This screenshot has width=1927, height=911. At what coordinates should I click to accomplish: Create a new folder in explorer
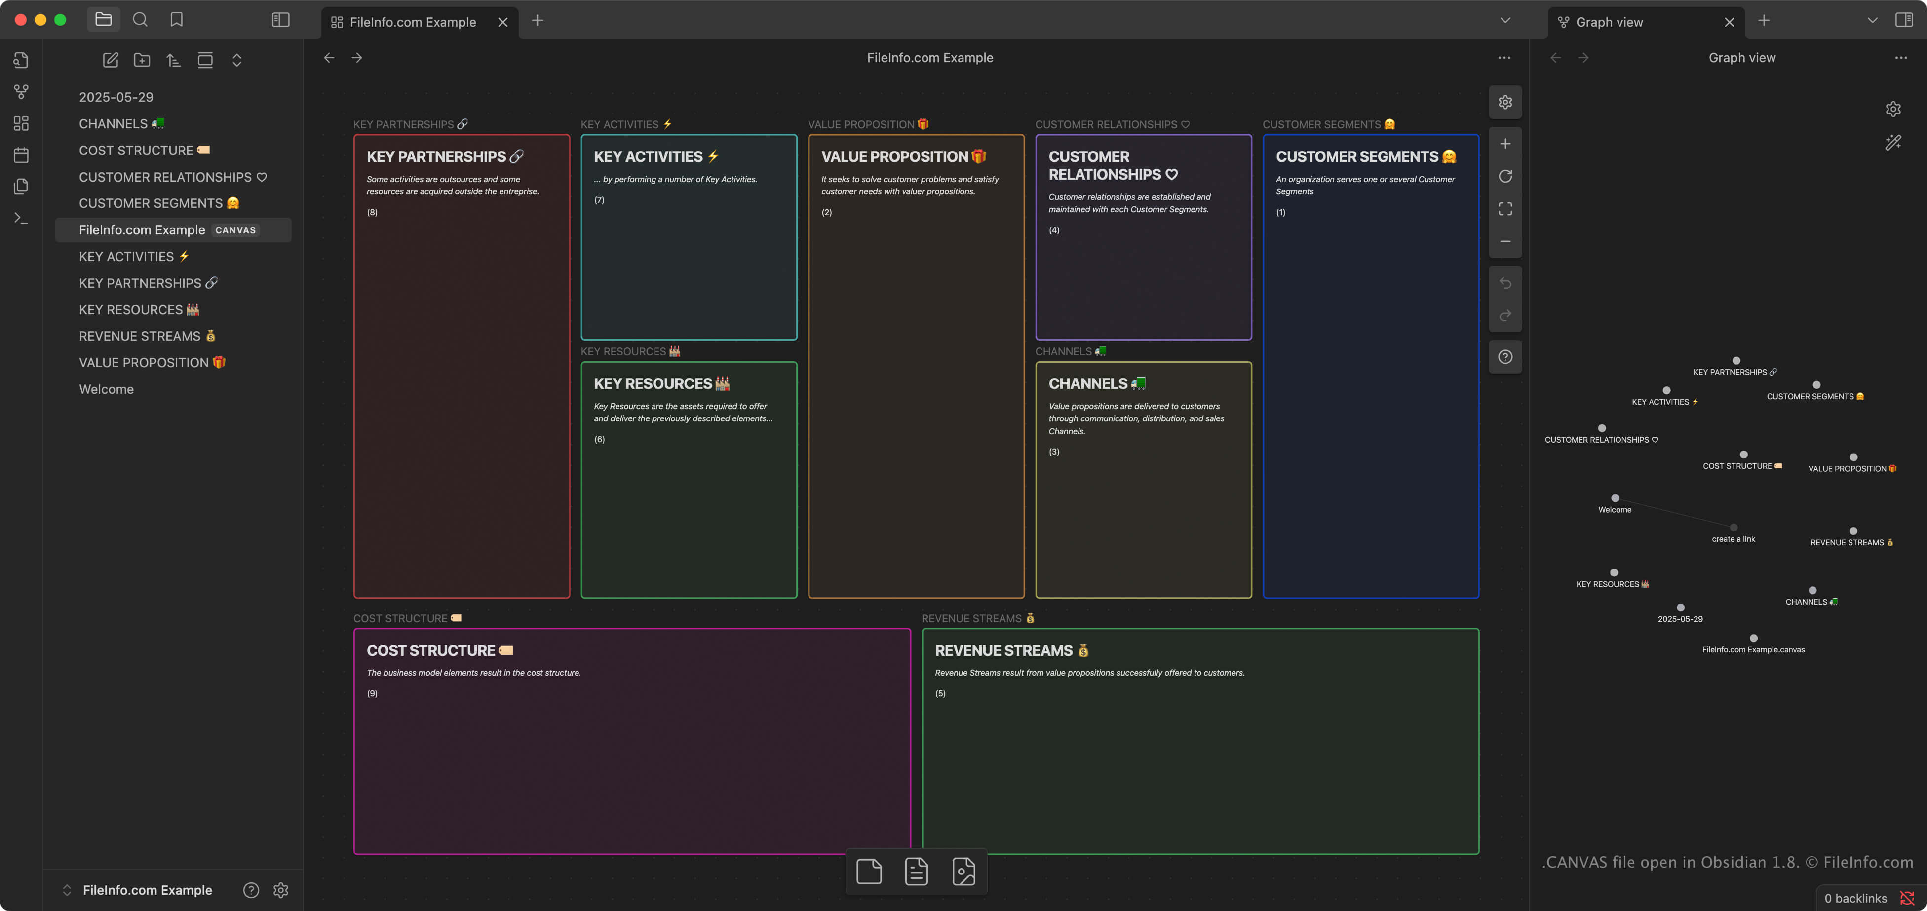coord(142,60)
